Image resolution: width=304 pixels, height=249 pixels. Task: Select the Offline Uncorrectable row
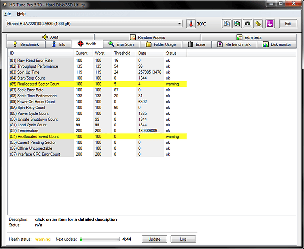98,148
